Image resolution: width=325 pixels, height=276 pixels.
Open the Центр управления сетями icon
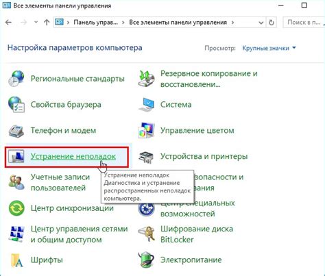(16, 234)
